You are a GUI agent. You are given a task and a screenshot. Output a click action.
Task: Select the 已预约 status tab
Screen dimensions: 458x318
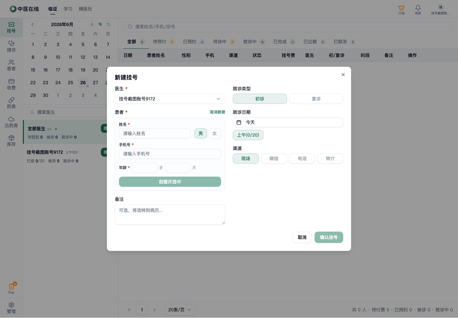coord(194,42)
